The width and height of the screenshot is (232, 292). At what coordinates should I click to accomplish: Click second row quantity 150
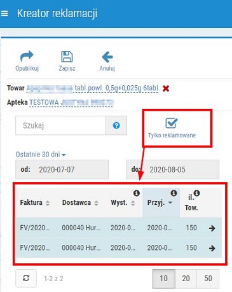[x=191, y=248]
